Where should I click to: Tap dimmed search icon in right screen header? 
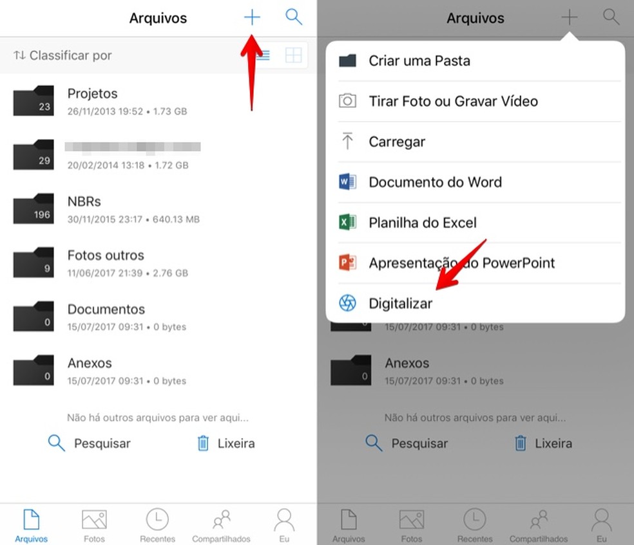[x=611, y=17]
